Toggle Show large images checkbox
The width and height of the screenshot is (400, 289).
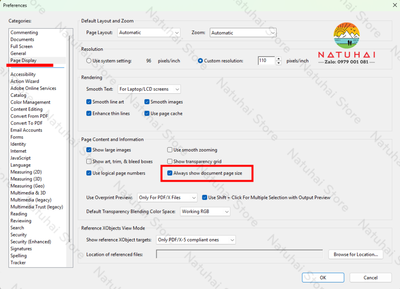[89, 150]
